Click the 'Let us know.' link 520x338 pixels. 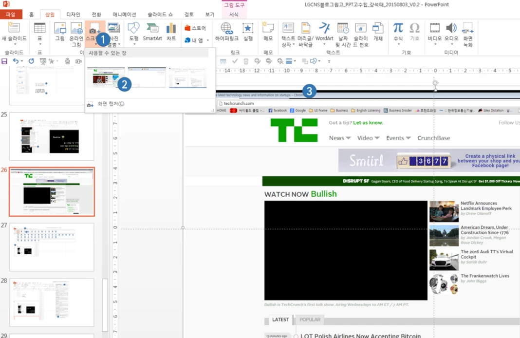click(x=368, y=123)
